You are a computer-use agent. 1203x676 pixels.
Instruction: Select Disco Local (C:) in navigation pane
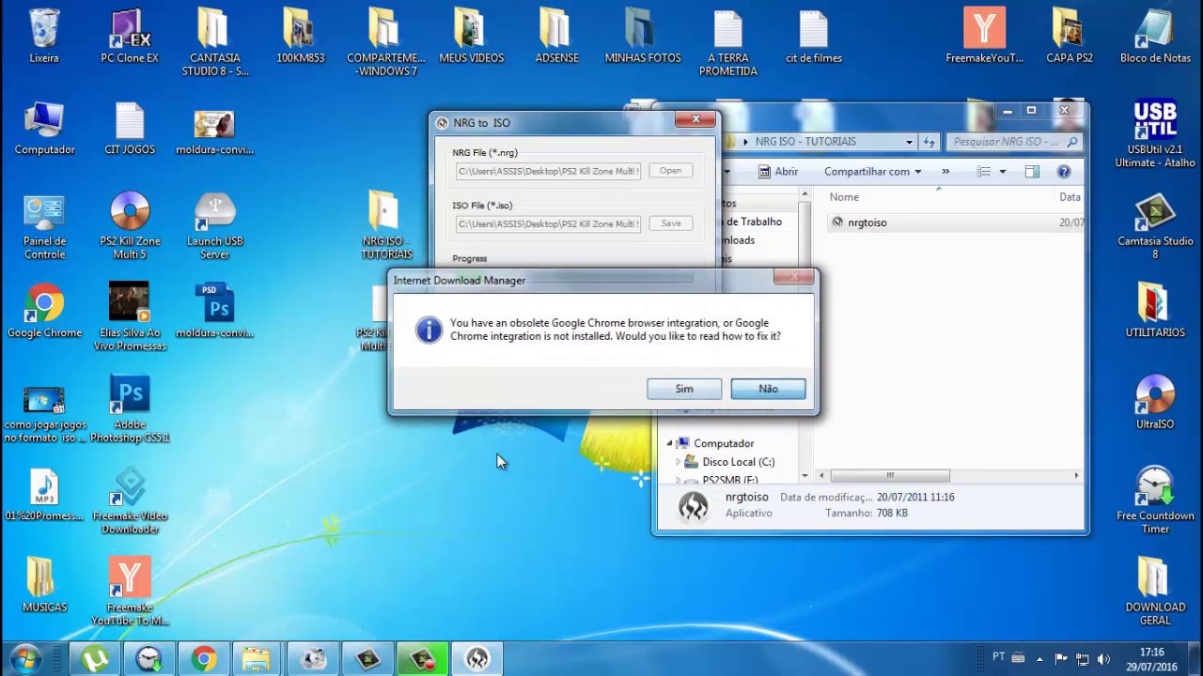(738, 462)
